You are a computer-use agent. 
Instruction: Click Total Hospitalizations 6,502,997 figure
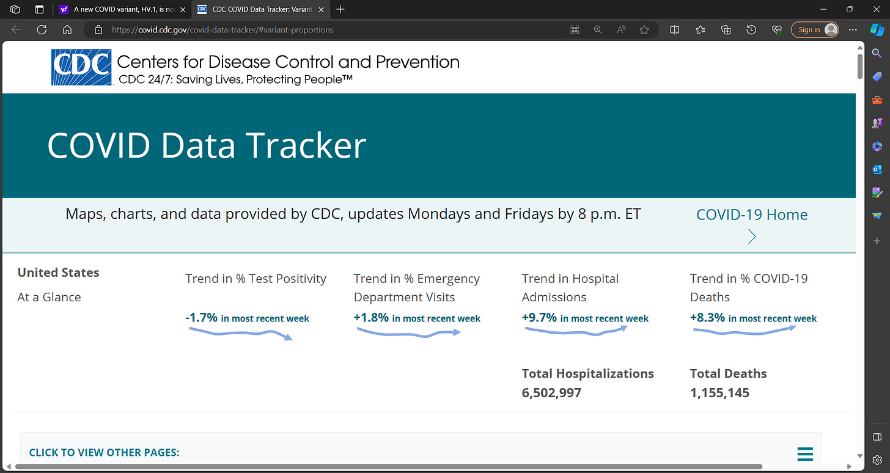[551, 392]
